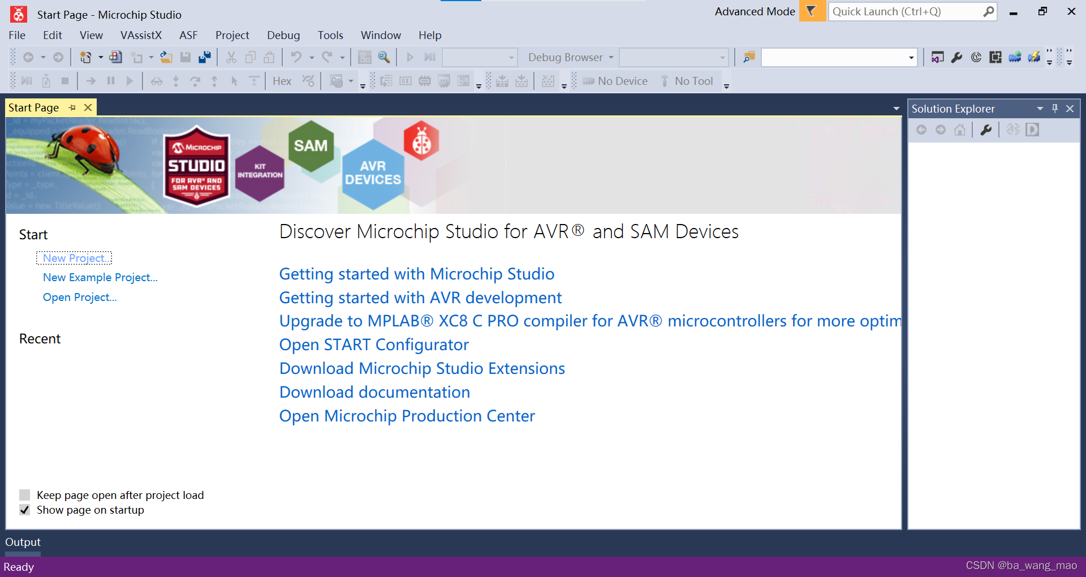This screenshot has height=577, width=1086.
Task: Pin the Start Page tab
Action: (72, 107)
